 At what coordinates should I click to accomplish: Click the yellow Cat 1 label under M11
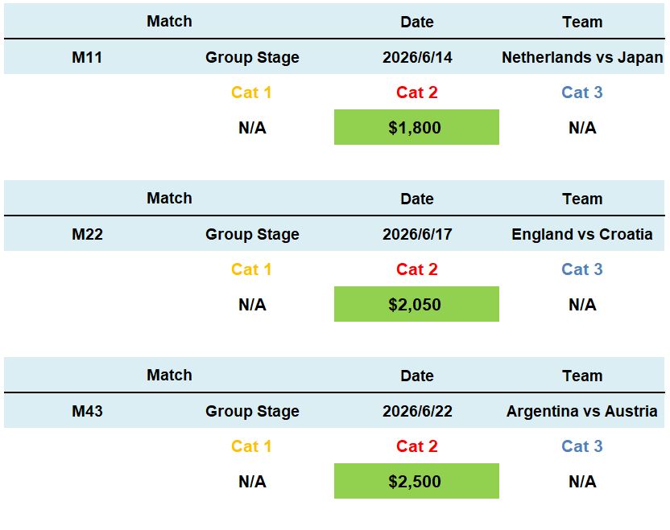[251, 92]
